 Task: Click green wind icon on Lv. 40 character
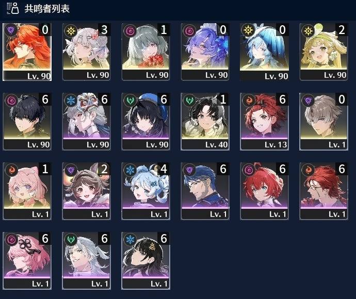[x=189, y=100]
